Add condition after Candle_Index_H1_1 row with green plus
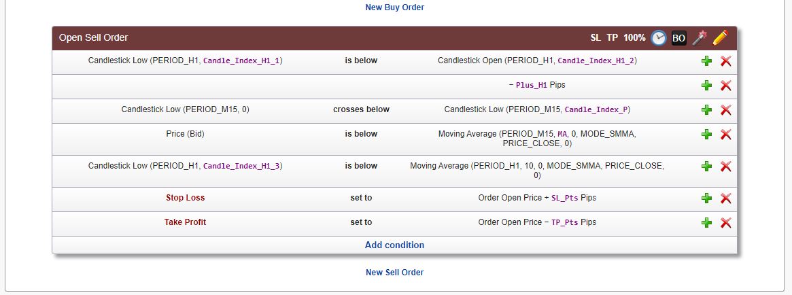 pos(706,61)
